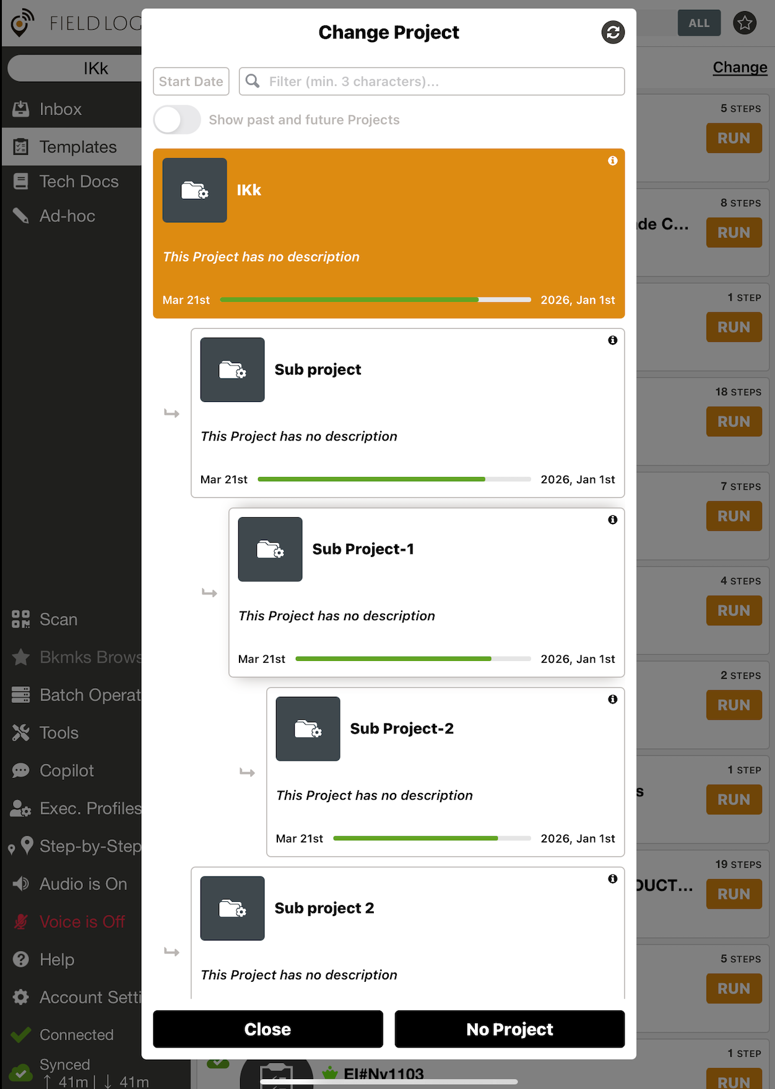Open the Start Date picker
The height and width of the screenshot is (1089, 775).
(x=191, y=81)
